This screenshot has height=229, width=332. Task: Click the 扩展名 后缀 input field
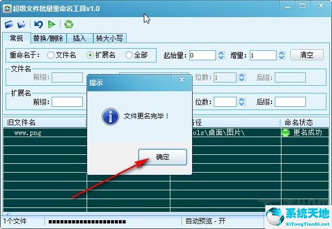point(290,102)
